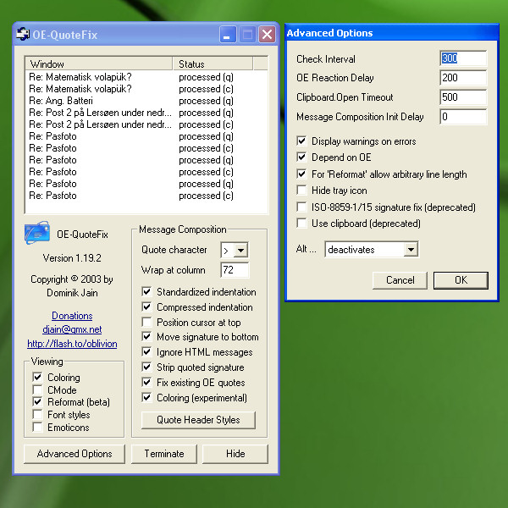
Task: Click the Hide button
Action: point(235,454)
